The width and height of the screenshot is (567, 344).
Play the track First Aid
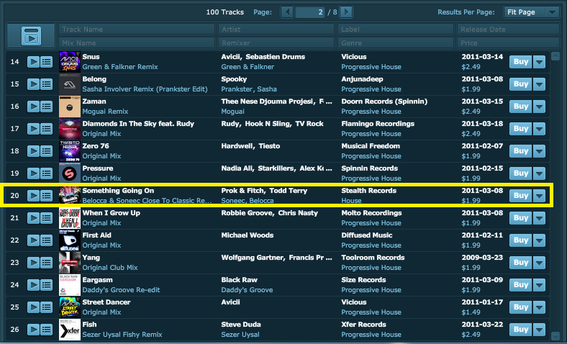(x=33, y=240)
